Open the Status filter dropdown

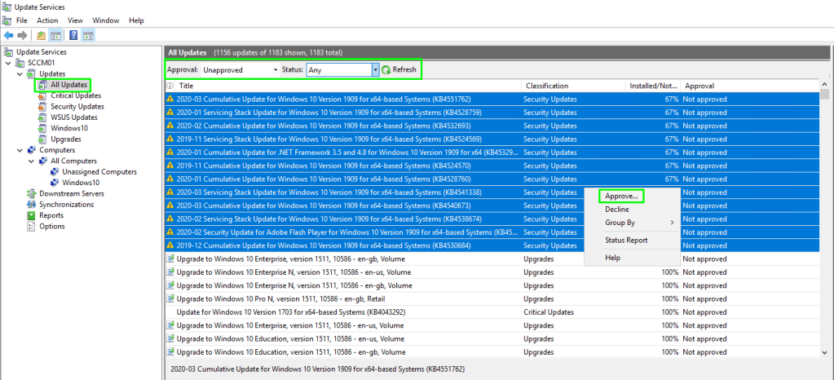point(375,70)
